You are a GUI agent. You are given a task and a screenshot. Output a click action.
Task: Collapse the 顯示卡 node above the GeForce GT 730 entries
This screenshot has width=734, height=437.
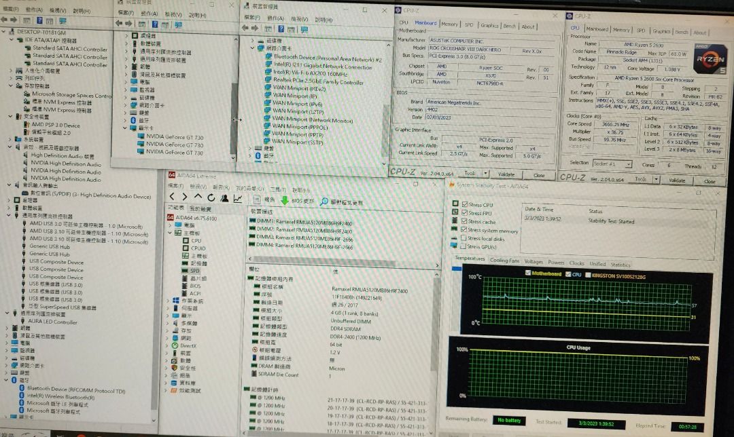[x=126, y=128]
